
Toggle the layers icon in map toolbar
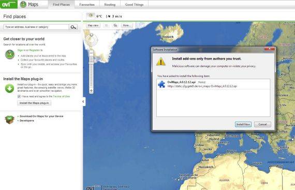[115, 25]
